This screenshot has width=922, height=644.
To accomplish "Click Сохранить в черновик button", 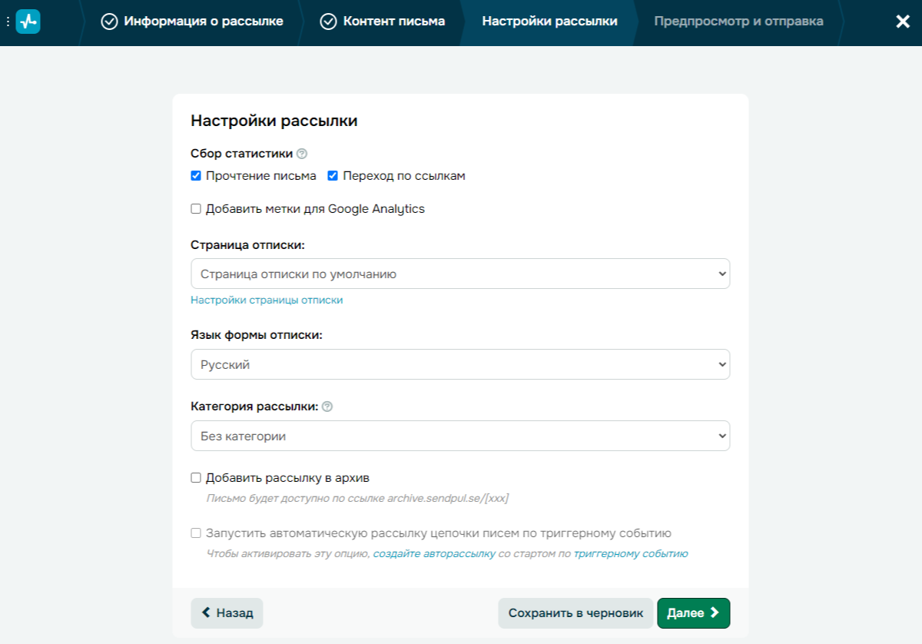I will 575,613.
